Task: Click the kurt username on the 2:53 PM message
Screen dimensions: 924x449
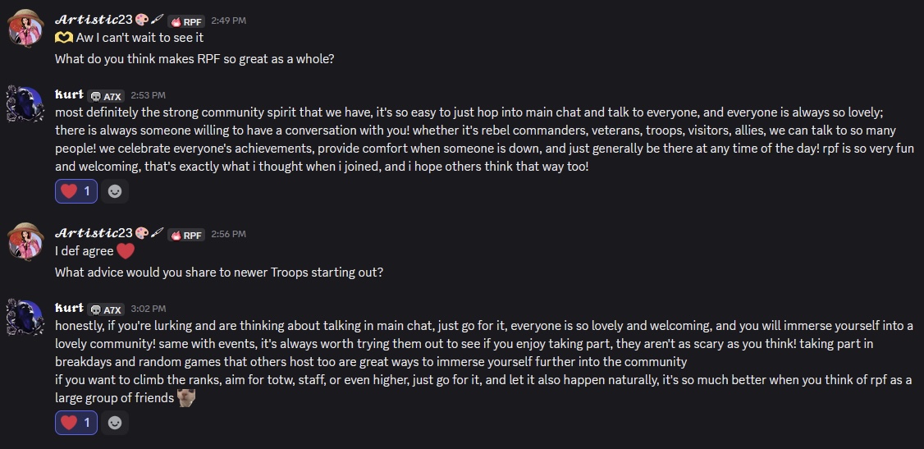Action: click(x=69, y=95)
